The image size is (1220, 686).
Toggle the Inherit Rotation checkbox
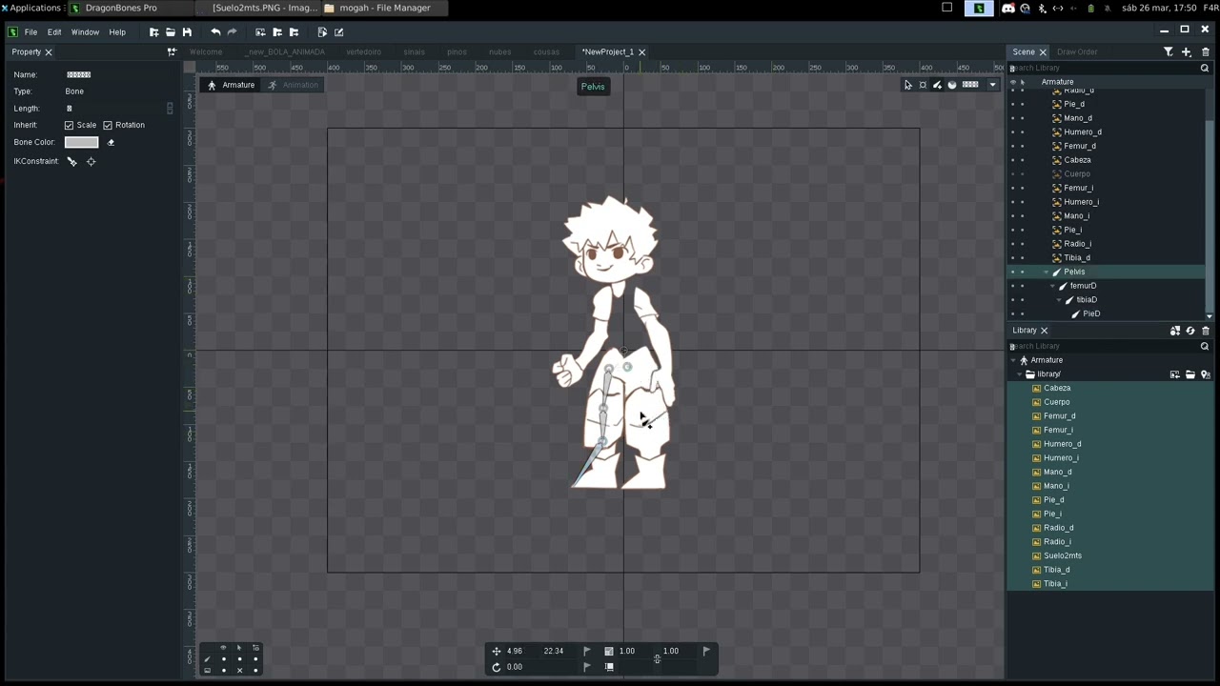[108, 126]
